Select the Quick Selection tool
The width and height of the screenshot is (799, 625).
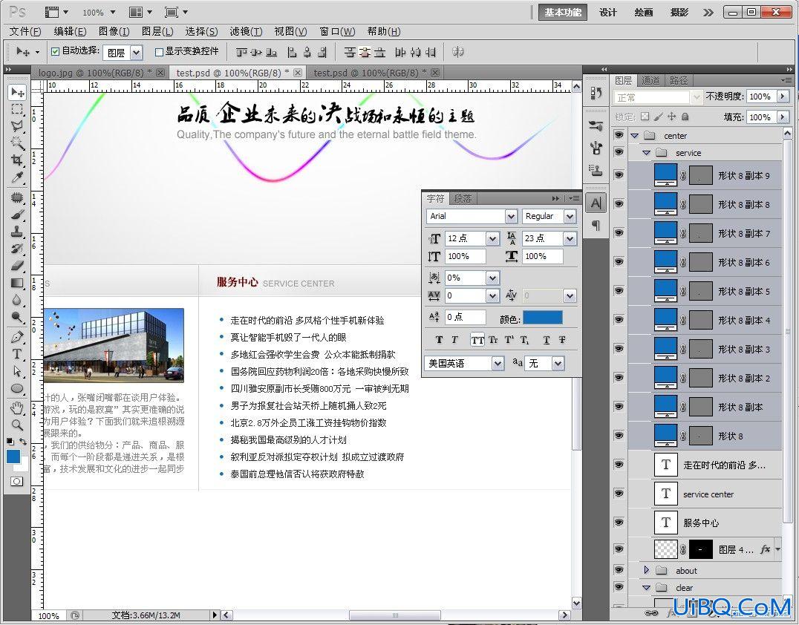[x=17, y=143]
